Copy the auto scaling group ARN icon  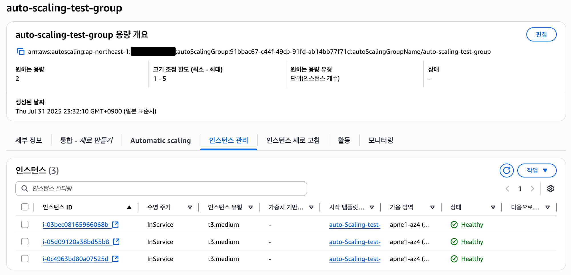(x=21, y=52)
